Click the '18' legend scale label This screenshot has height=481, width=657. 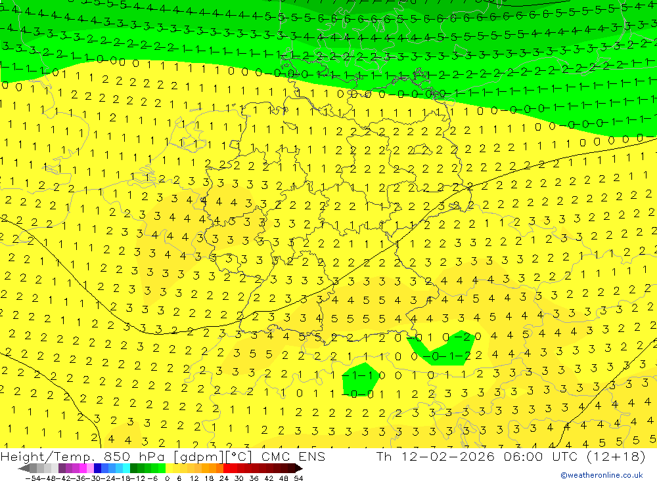coord(209,478)
